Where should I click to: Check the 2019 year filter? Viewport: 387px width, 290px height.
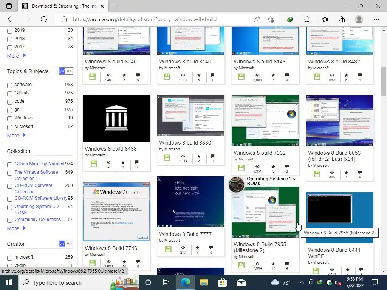pyautogui.click(x=9, y=31)
